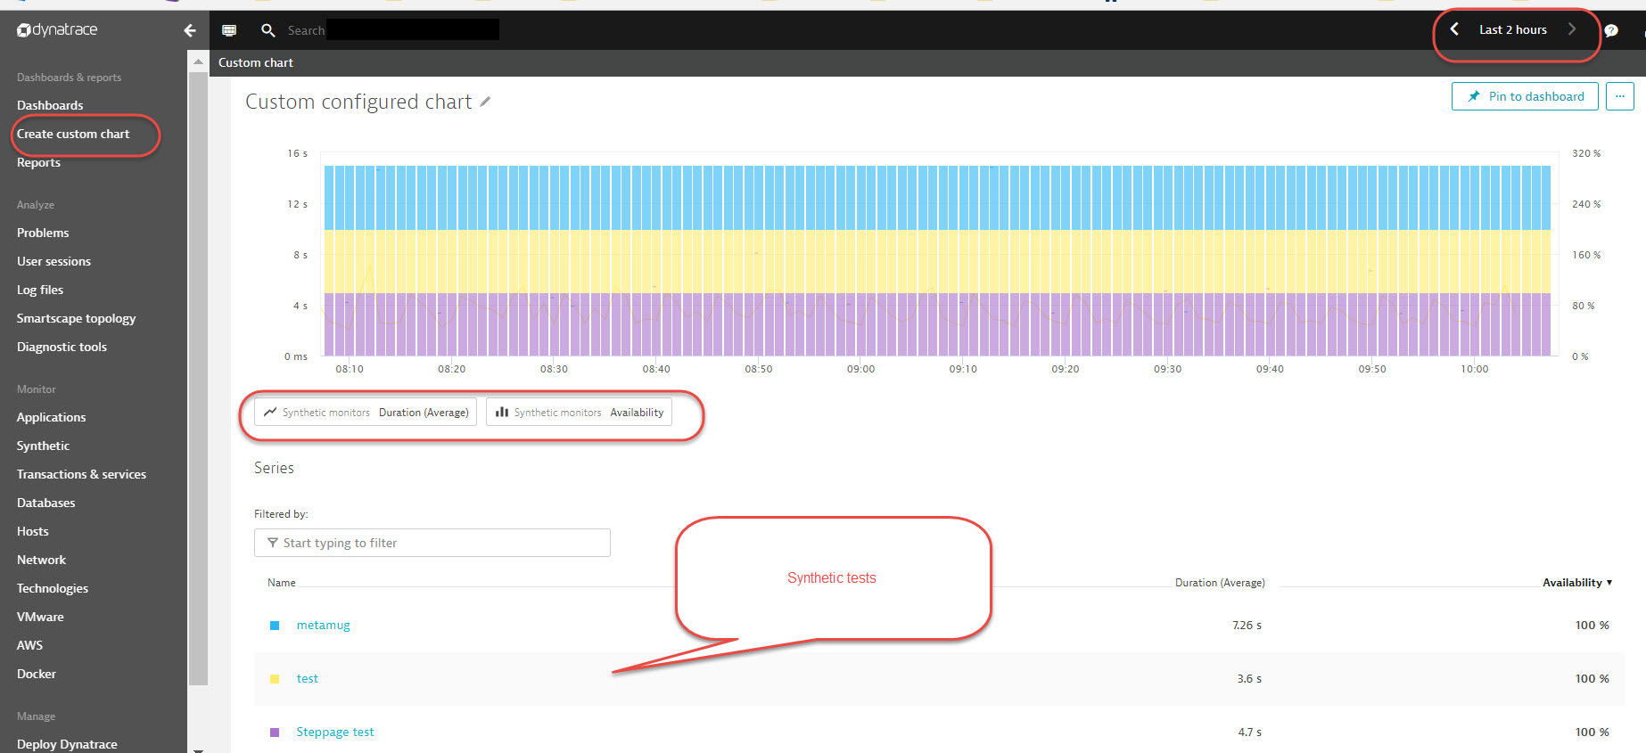Viewport: 1646px width, 753px height.
Task: Go to next timeframe with right chevron
Action: tap(1572, 29)
